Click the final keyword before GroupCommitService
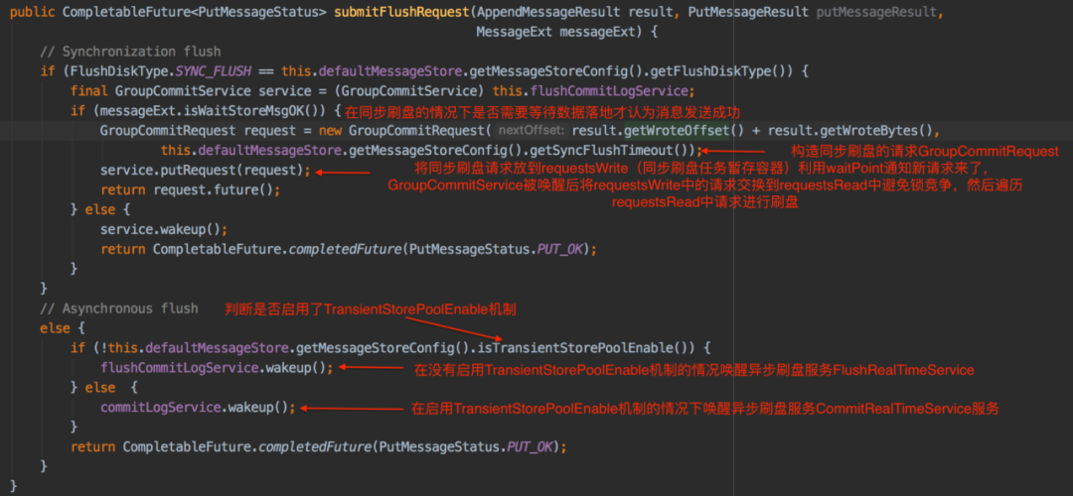Image resolution: width=1073 pixels, height=496 pixels. coord(89,91)
